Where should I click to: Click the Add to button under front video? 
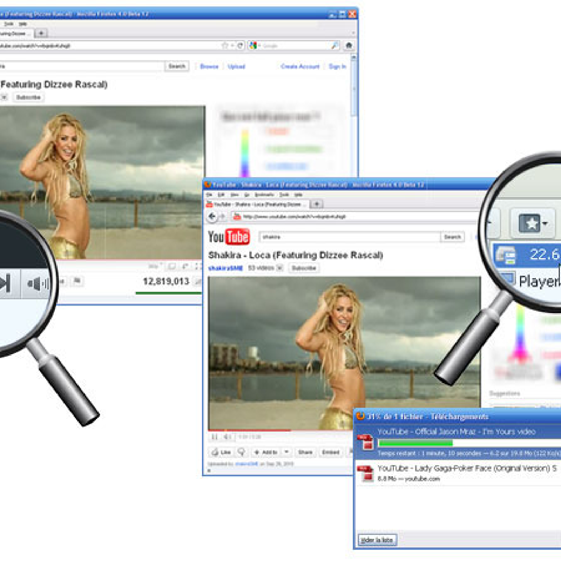click(x=266, y=452)
